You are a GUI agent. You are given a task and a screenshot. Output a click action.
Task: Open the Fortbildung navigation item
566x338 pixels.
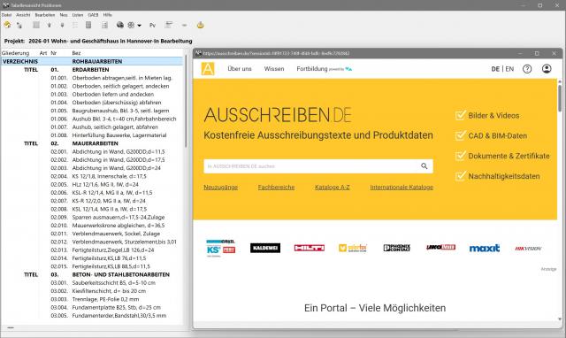point(312,69)
